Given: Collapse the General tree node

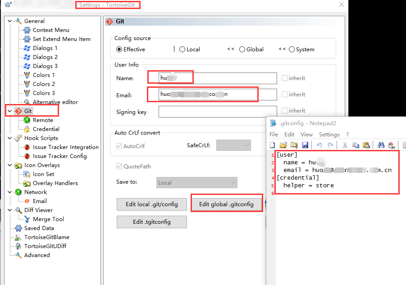Looking at the screenshot, I should [10, 21].
